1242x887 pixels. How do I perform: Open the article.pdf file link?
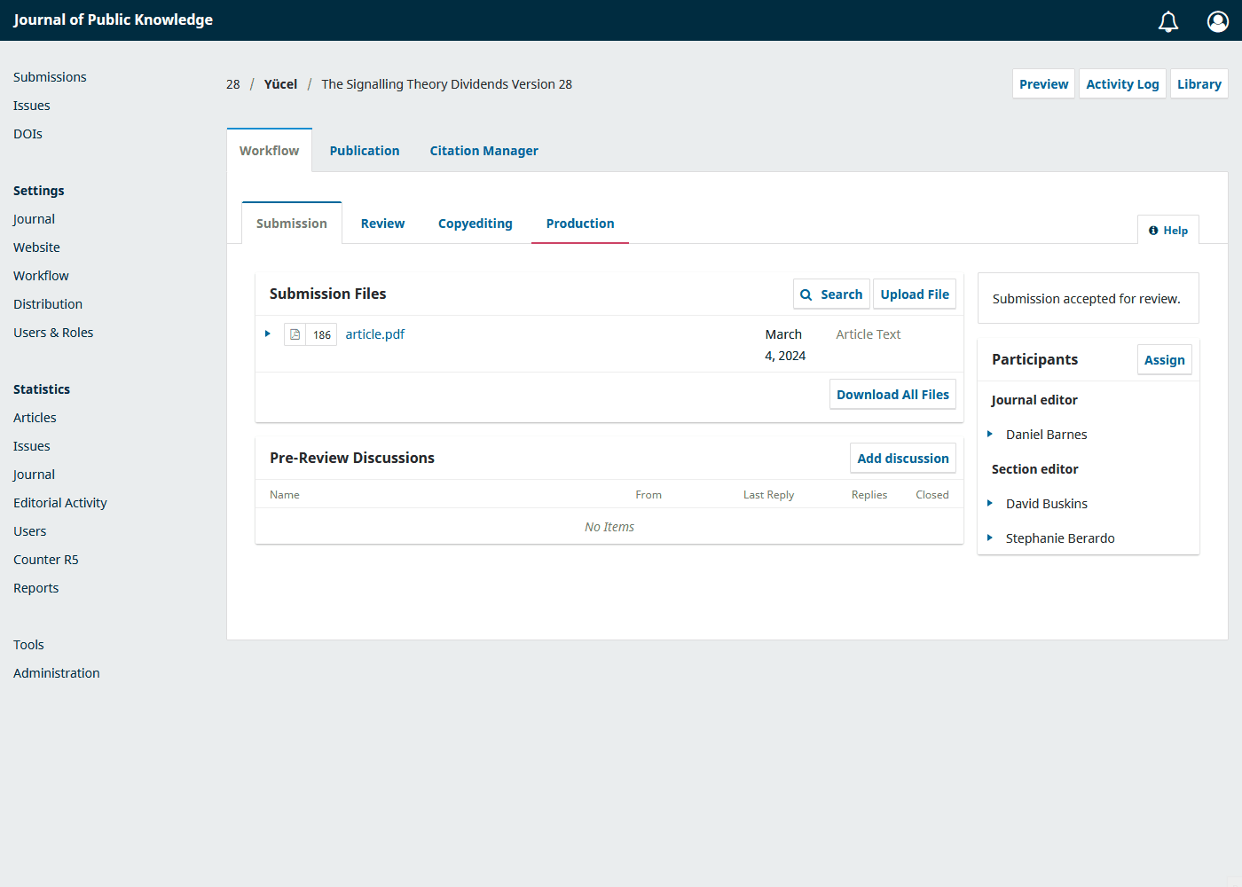tap(375, 334)
